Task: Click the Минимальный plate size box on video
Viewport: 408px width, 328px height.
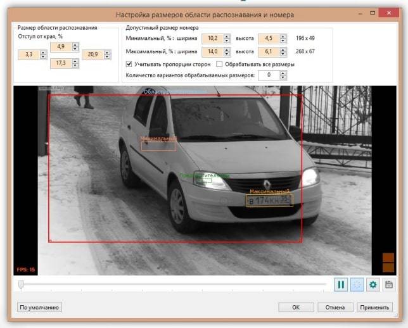Action: [x=158, y=145]
